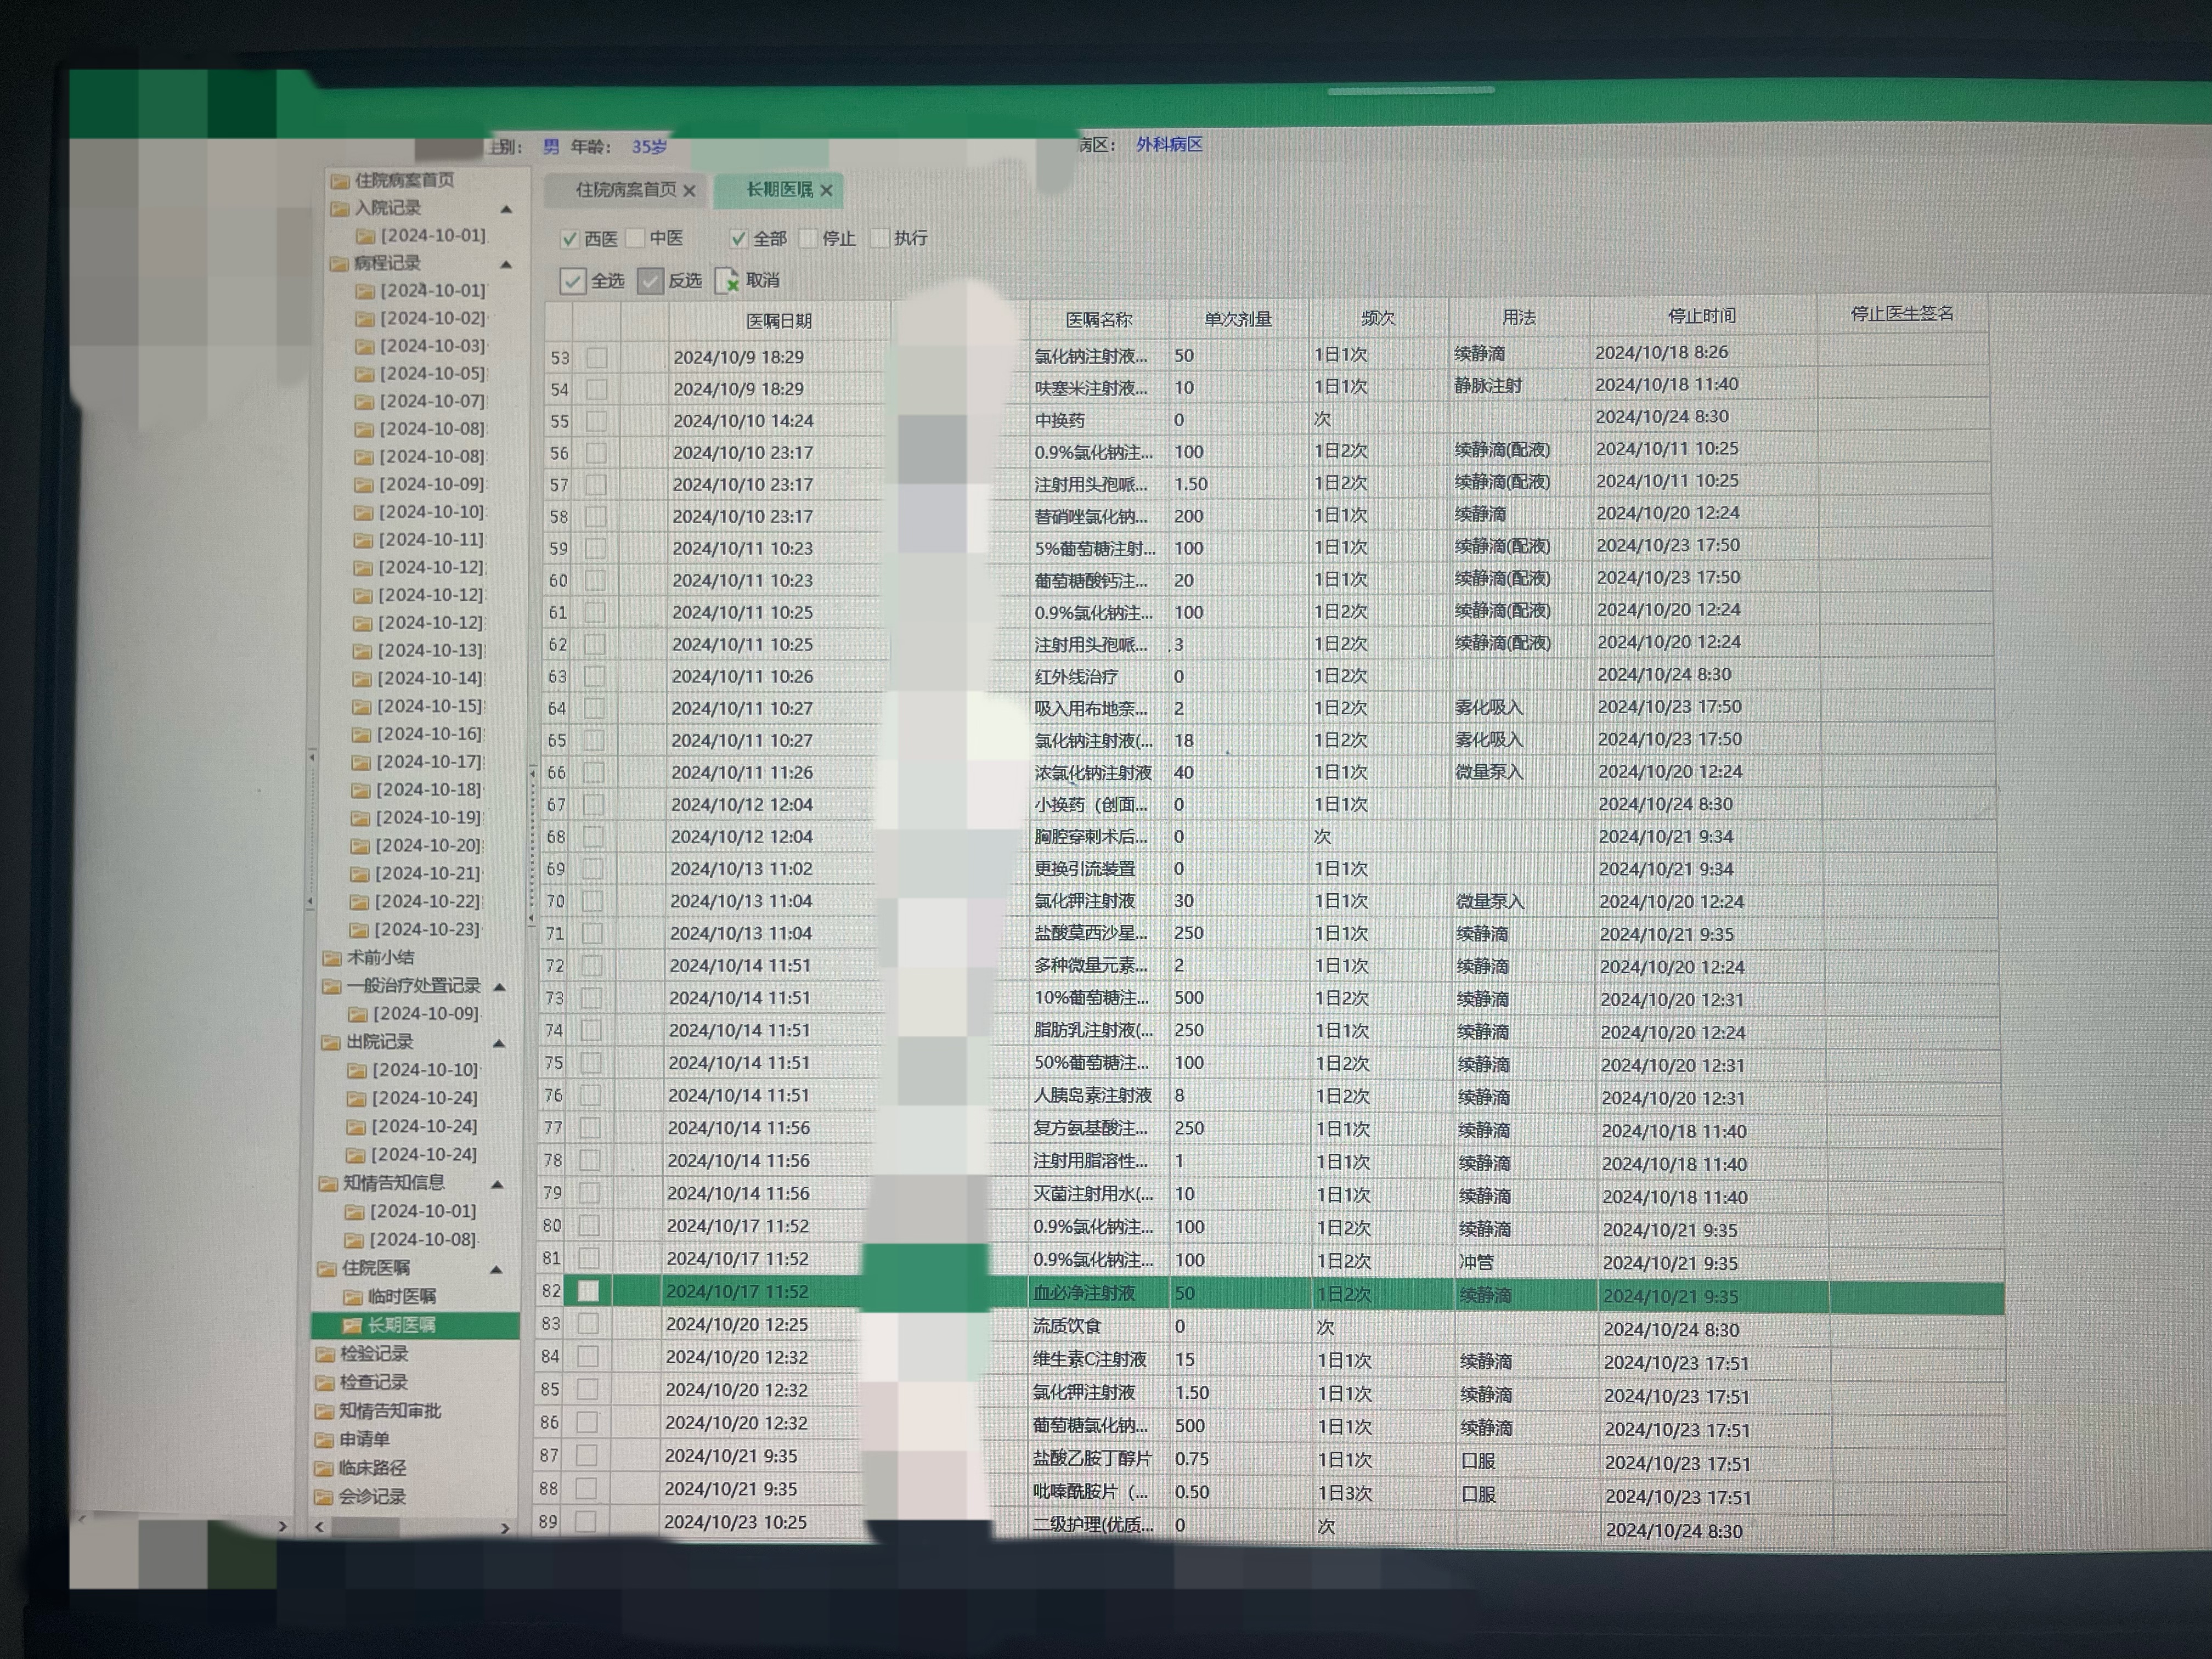
Task: Toggle the 中医 checkbox
Action: [x=635, y=238]
